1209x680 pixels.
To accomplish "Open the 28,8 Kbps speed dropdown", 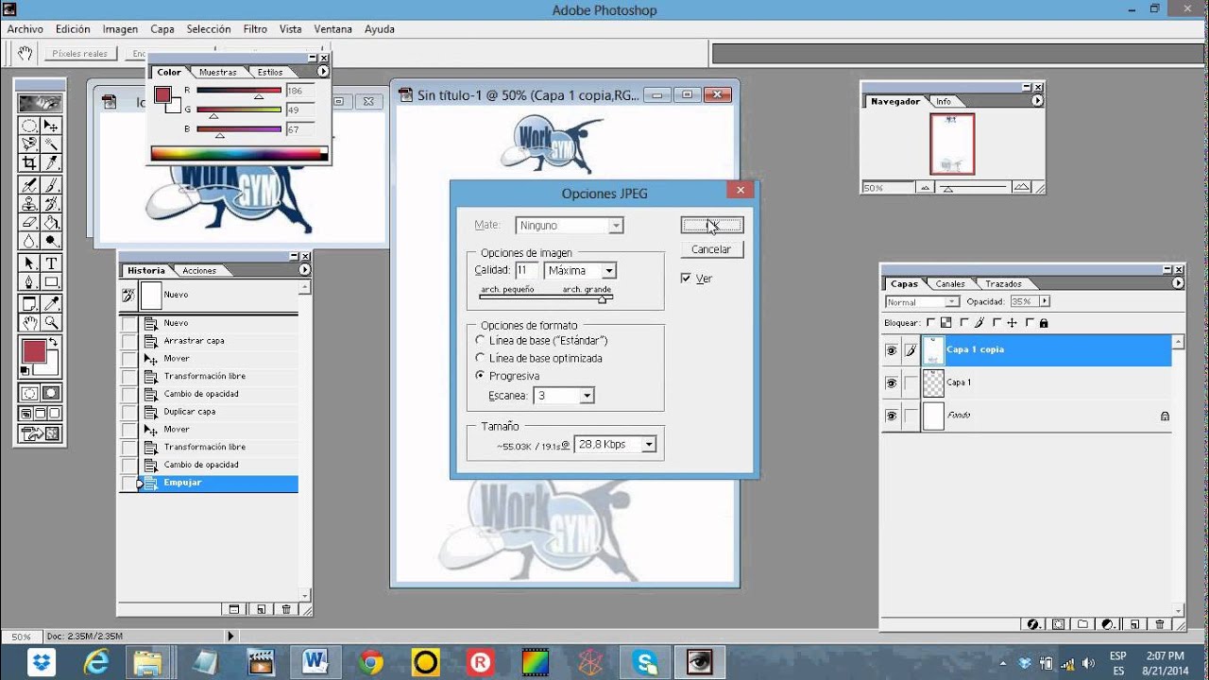I will tap(647, 444).
